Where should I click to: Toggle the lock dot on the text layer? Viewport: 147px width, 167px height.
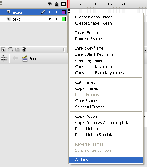click(57, 19)
